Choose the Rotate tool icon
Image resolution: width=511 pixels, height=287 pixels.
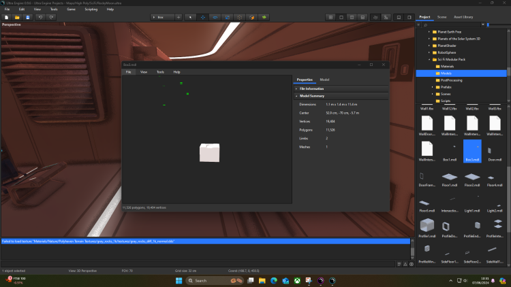tap(215, 16)
